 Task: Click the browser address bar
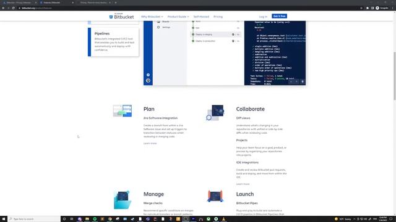[x=189, y=8]
